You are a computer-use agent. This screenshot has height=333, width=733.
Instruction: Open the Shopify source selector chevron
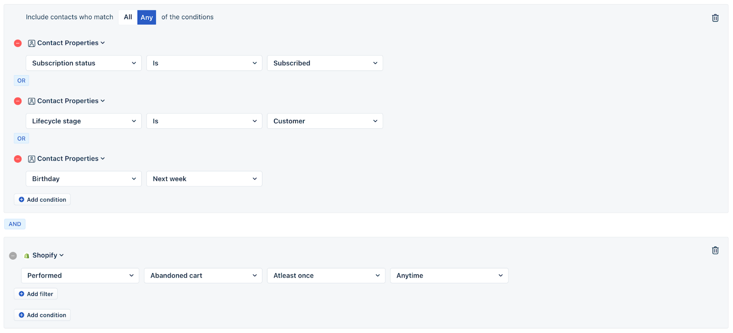pos(62,255)
